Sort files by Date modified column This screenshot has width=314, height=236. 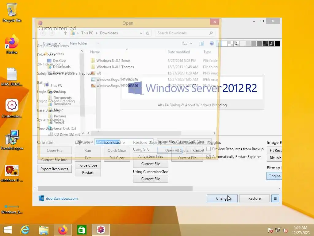[x=179, y=52]
